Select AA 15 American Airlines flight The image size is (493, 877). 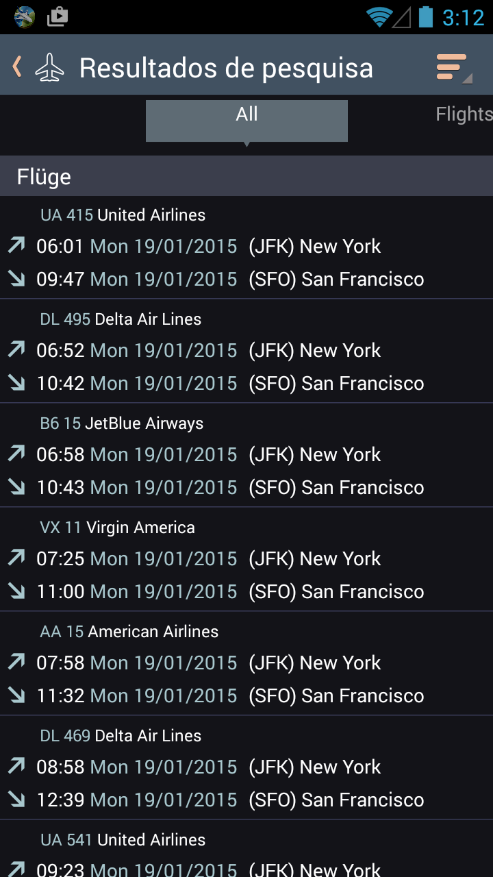point(246,664)
